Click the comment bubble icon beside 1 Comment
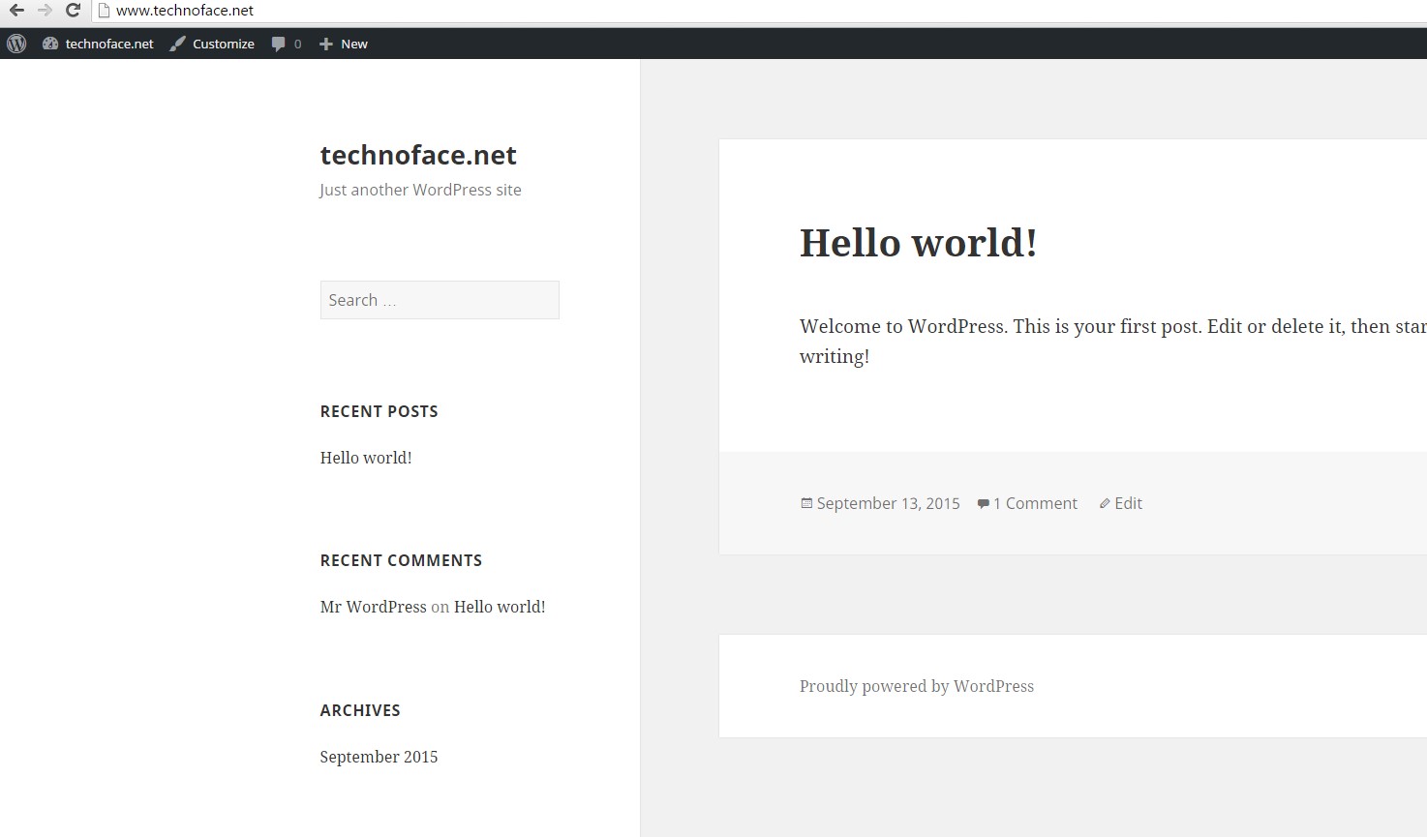Image resolution: width=1427 pixels, height=837 pixels. (x=984, y=504)
